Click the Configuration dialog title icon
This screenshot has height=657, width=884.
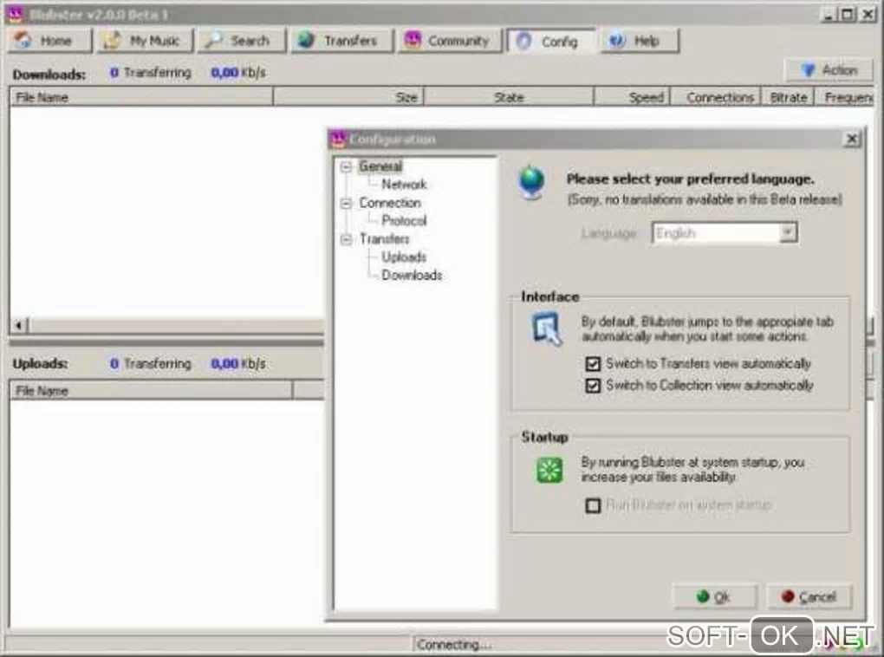(338, 139)
